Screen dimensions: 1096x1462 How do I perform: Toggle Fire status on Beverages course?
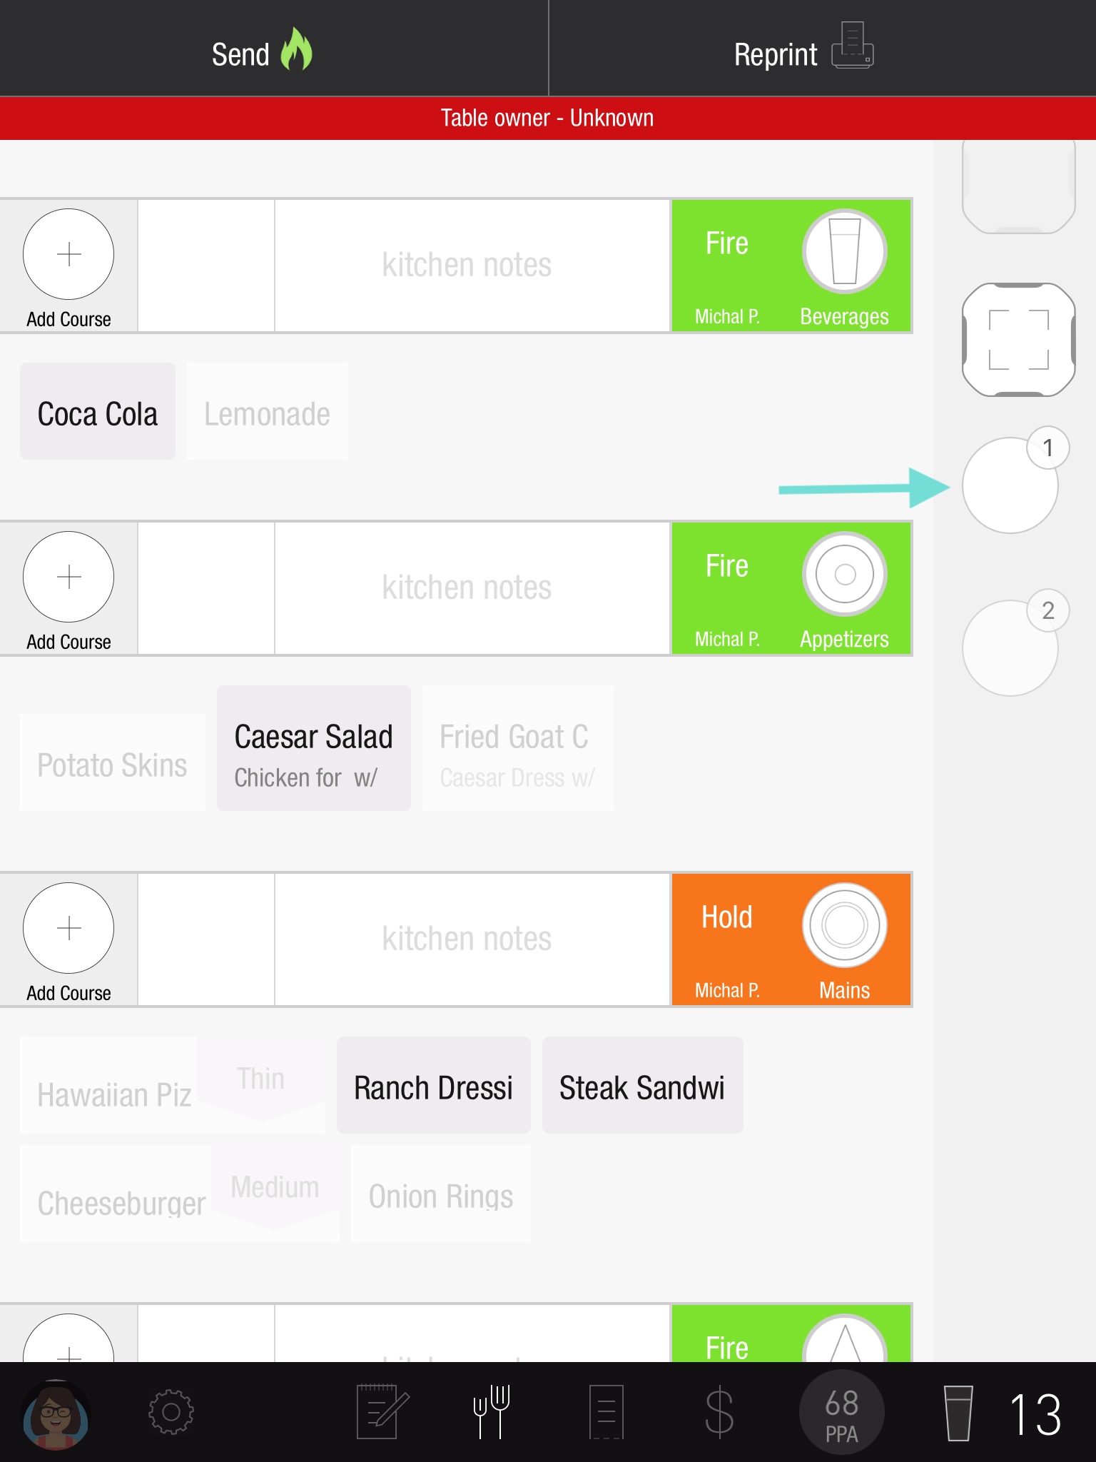pos(727,244)
